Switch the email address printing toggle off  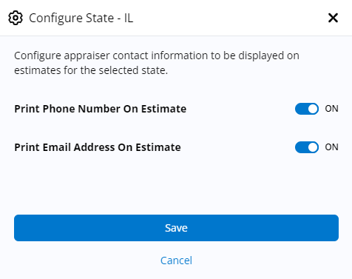(x=307, y=147)
